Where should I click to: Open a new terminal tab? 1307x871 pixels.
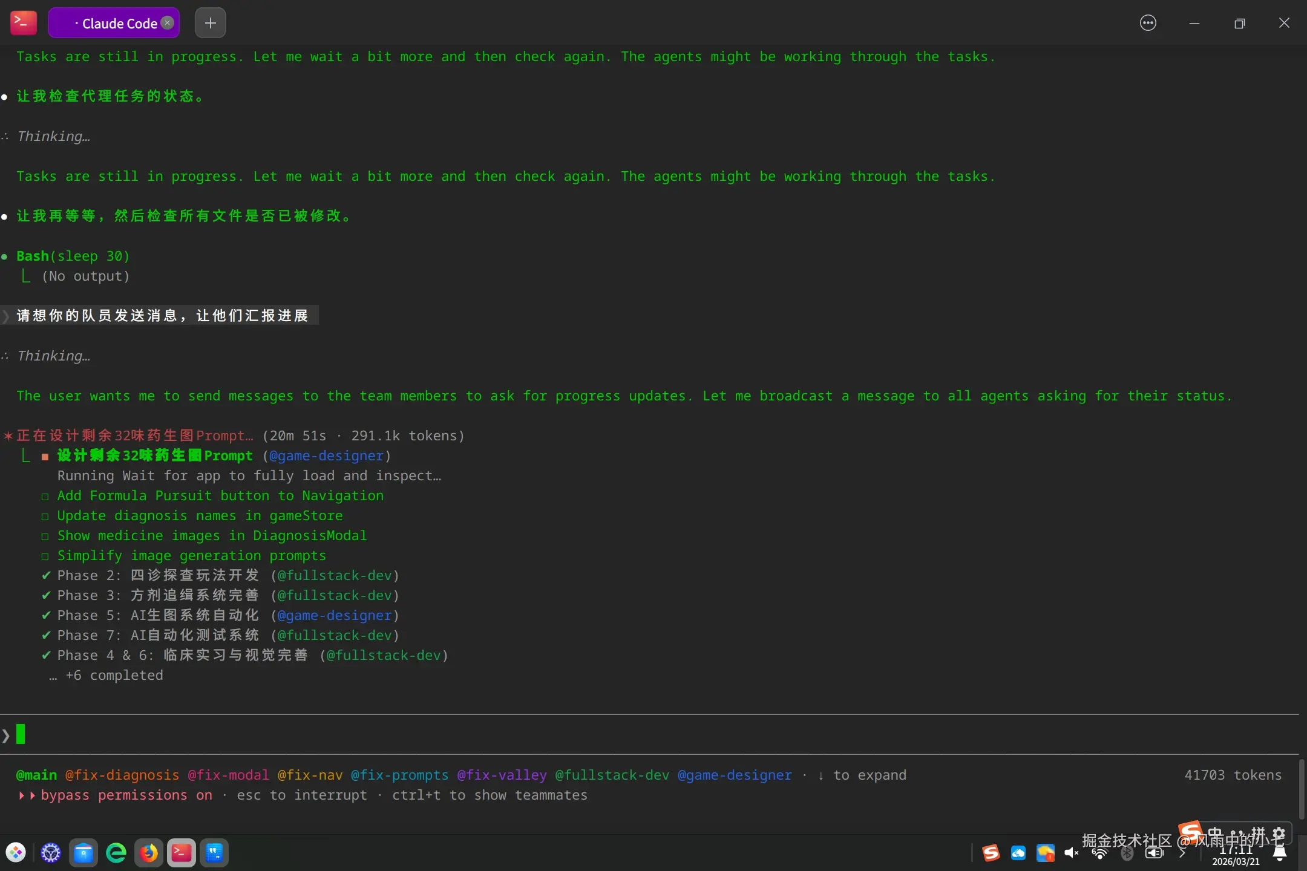coord(210,23)
